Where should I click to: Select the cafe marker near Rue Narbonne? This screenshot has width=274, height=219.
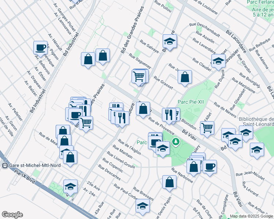point(210,167)
